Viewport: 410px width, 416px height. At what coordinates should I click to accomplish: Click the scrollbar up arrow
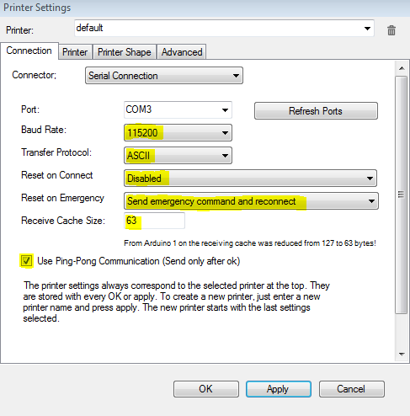tap(402, 68)
